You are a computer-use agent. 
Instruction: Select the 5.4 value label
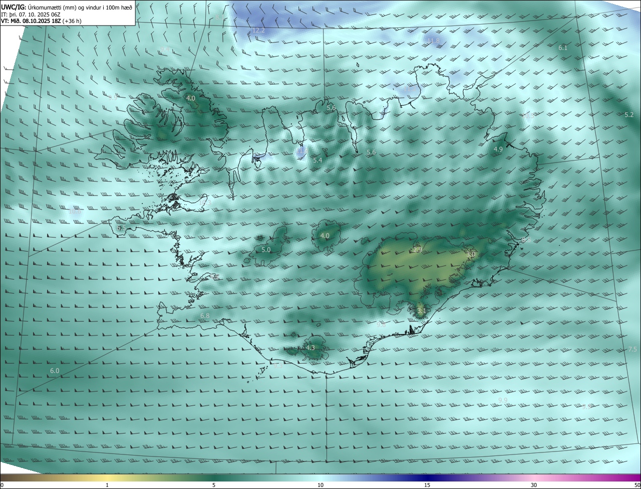[317, 160]
